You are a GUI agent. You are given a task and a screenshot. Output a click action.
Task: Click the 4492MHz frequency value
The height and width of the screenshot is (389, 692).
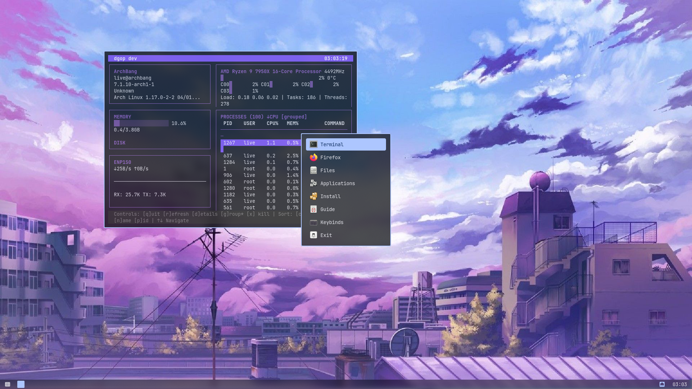coord(334,71)
